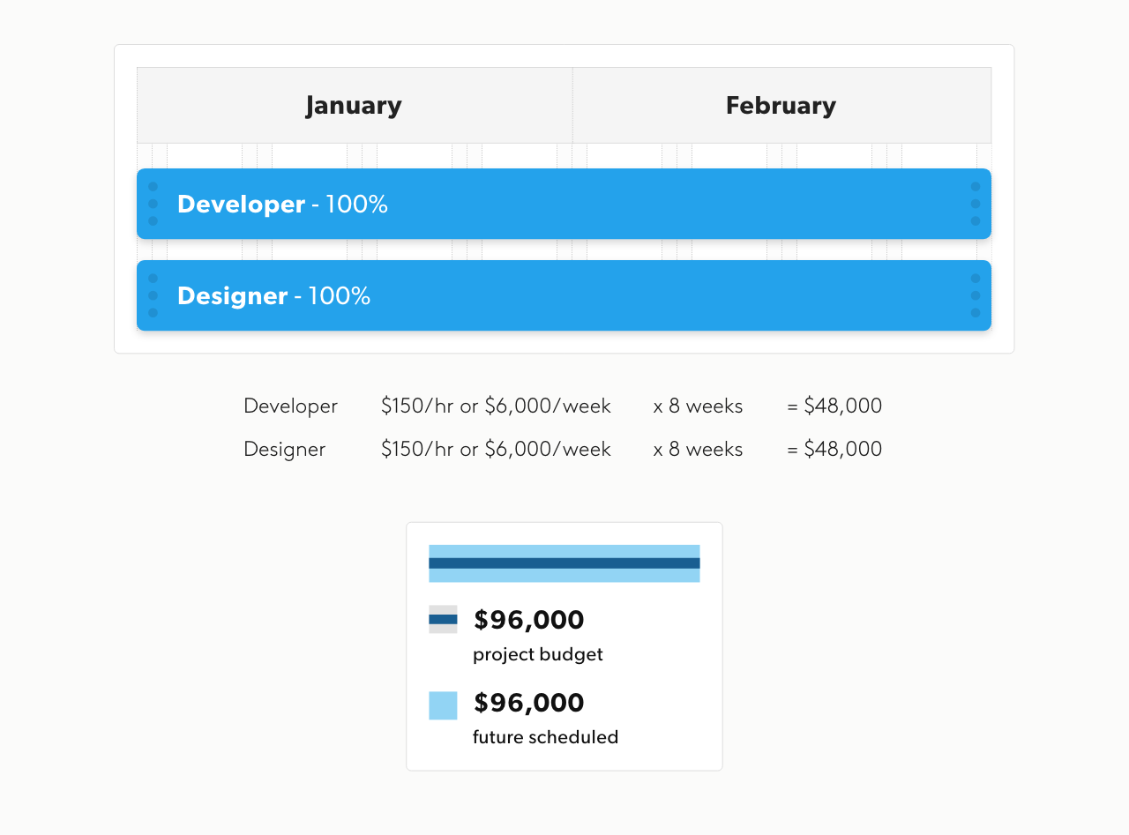The height and width of the screenshot is (835, 1129).
Task: Click the Designer row name in rate table
Action: pos(284,450)
